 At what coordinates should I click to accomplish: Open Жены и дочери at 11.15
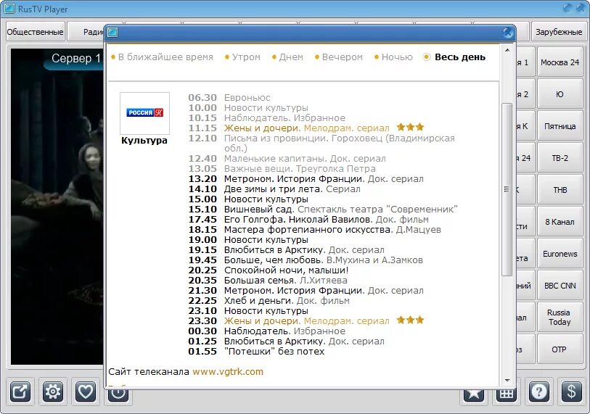[x=307, y=128]
